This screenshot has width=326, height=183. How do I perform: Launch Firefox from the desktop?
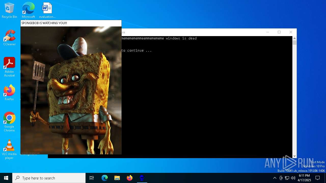[x=9, y=93]
